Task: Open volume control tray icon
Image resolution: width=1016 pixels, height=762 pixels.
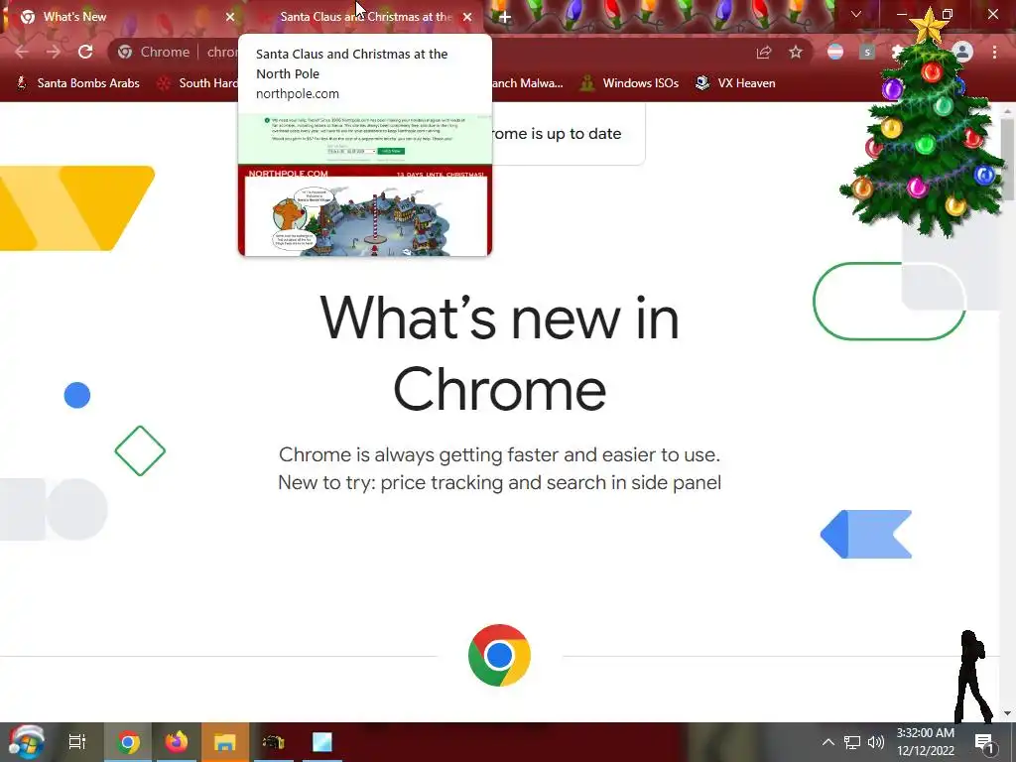Action: coord(875,742)
